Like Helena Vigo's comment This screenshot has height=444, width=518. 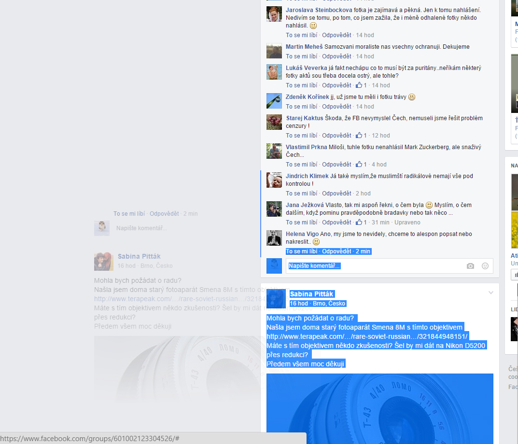point(302,251)
